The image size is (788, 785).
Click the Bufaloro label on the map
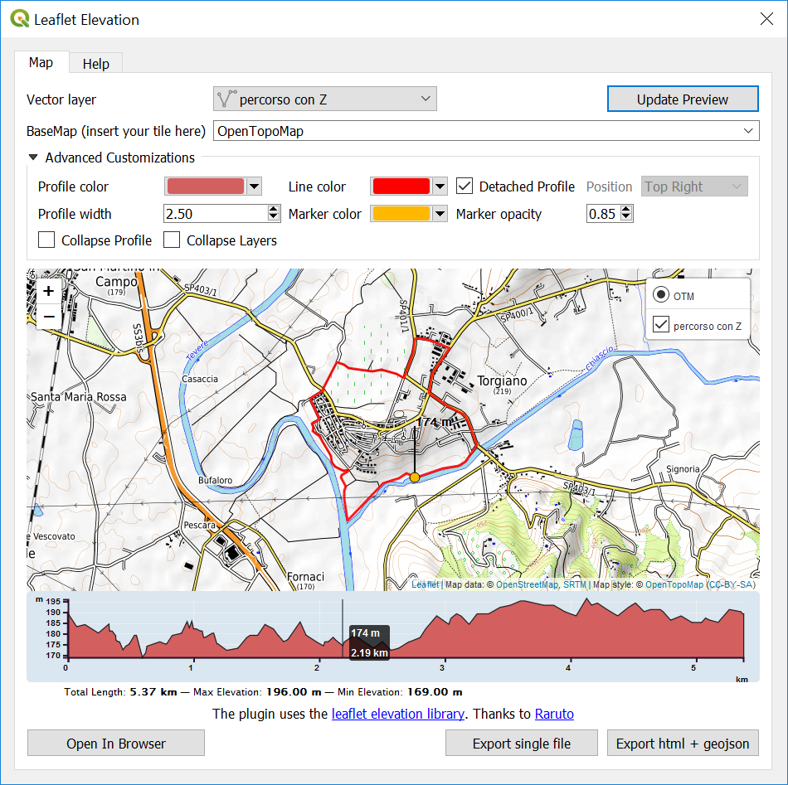coord(215,480)
